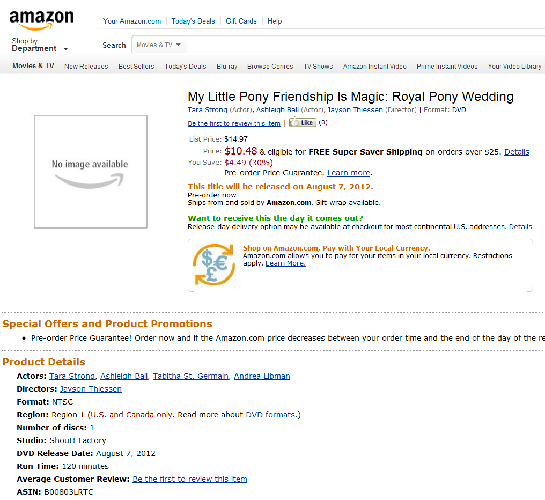
Task: Open the Shop by Department dropdown
Action: tap(40, 45)
